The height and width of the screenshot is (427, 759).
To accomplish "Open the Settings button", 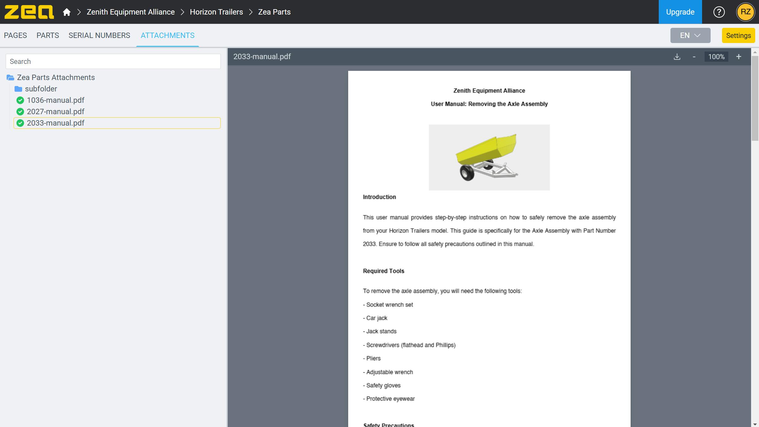I will [738, 35].
